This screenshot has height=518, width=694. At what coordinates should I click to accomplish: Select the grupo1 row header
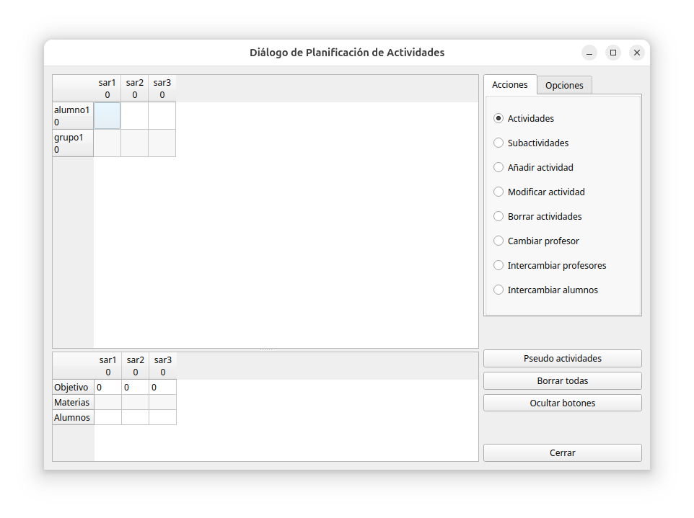click(73, 143)
